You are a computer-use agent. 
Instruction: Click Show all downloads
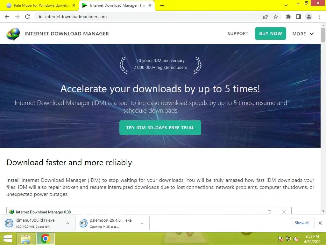(302, 223)
